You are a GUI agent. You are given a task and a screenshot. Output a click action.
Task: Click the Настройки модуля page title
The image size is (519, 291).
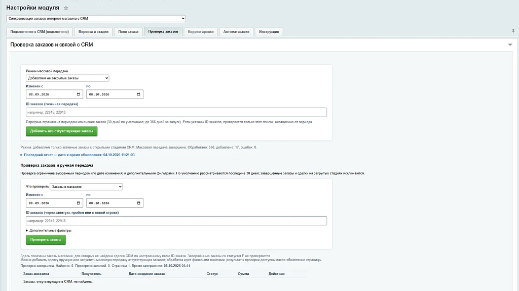tap(33, 8)
